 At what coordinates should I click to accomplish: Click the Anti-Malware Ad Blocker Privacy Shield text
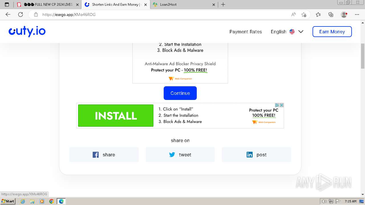click(180, 64)
